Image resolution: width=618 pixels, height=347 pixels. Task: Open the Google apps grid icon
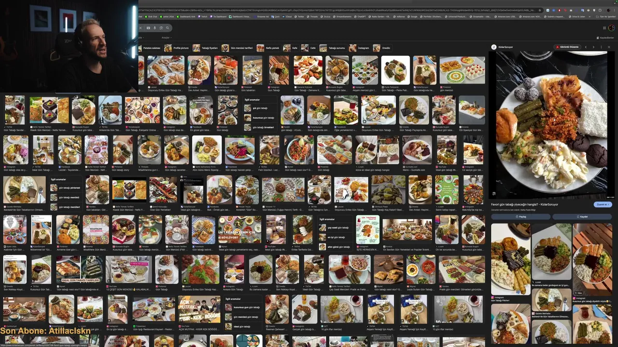point(604,28)
